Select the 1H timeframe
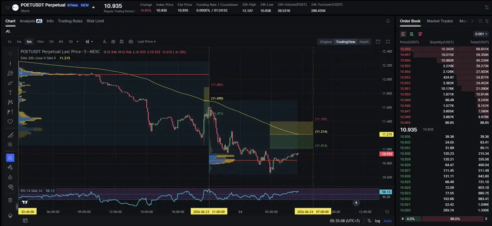This screenshot has height=226, width=492. click(51, 42)
